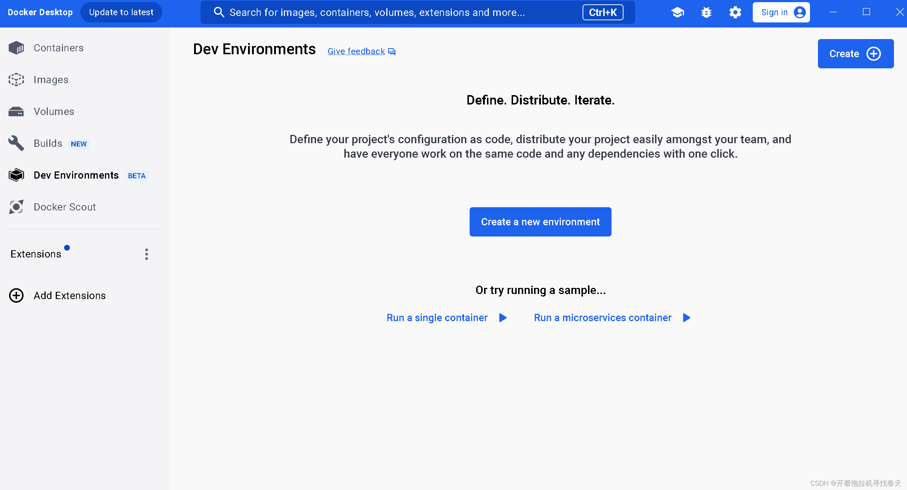This screenshot has height=490, width=907.
Task: Run a microservices container sample
Action: coord(602,318)
